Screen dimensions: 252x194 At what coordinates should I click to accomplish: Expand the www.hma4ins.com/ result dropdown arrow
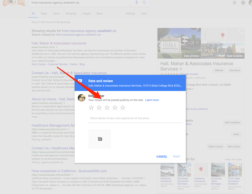pos(57,47)
